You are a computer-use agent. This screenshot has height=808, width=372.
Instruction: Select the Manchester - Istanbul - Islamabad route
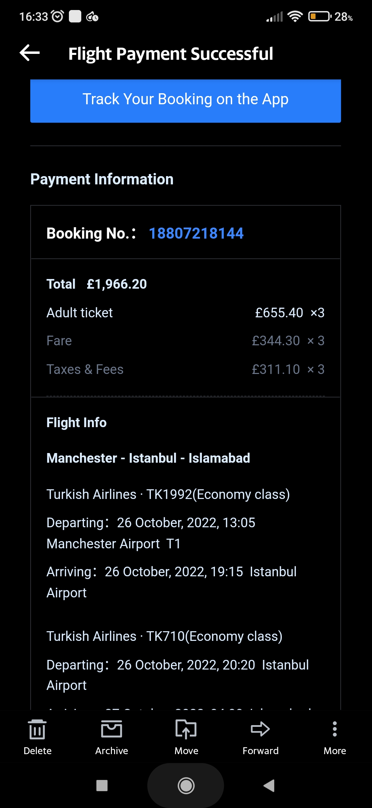pyautogui.click(x=148, y=458)
